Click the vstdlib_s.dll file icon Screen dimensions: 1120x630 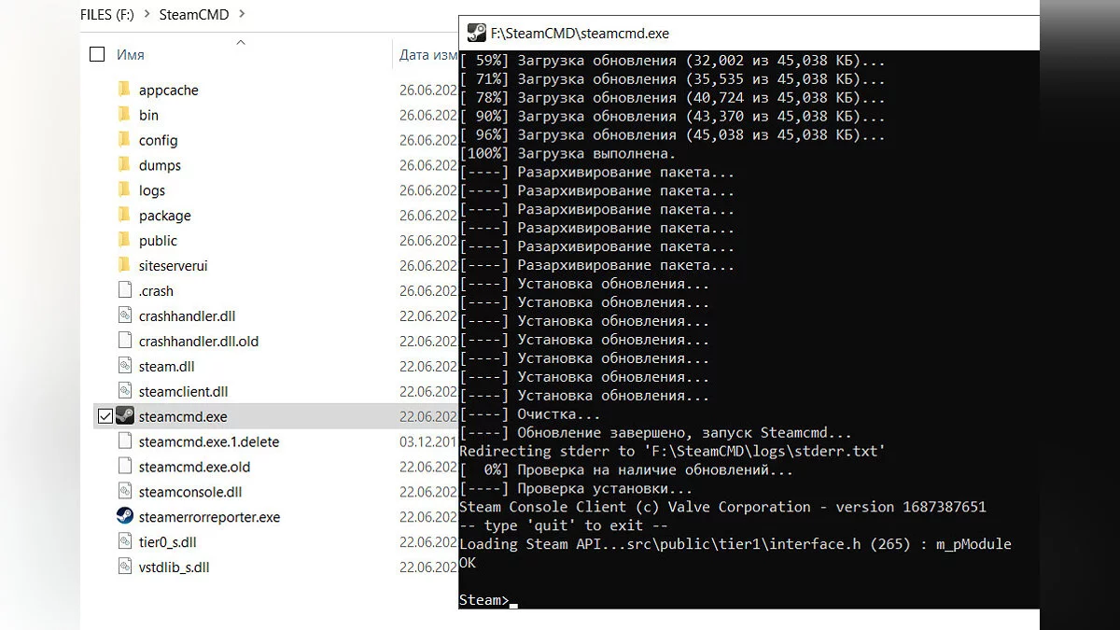[x=125, y=567]
